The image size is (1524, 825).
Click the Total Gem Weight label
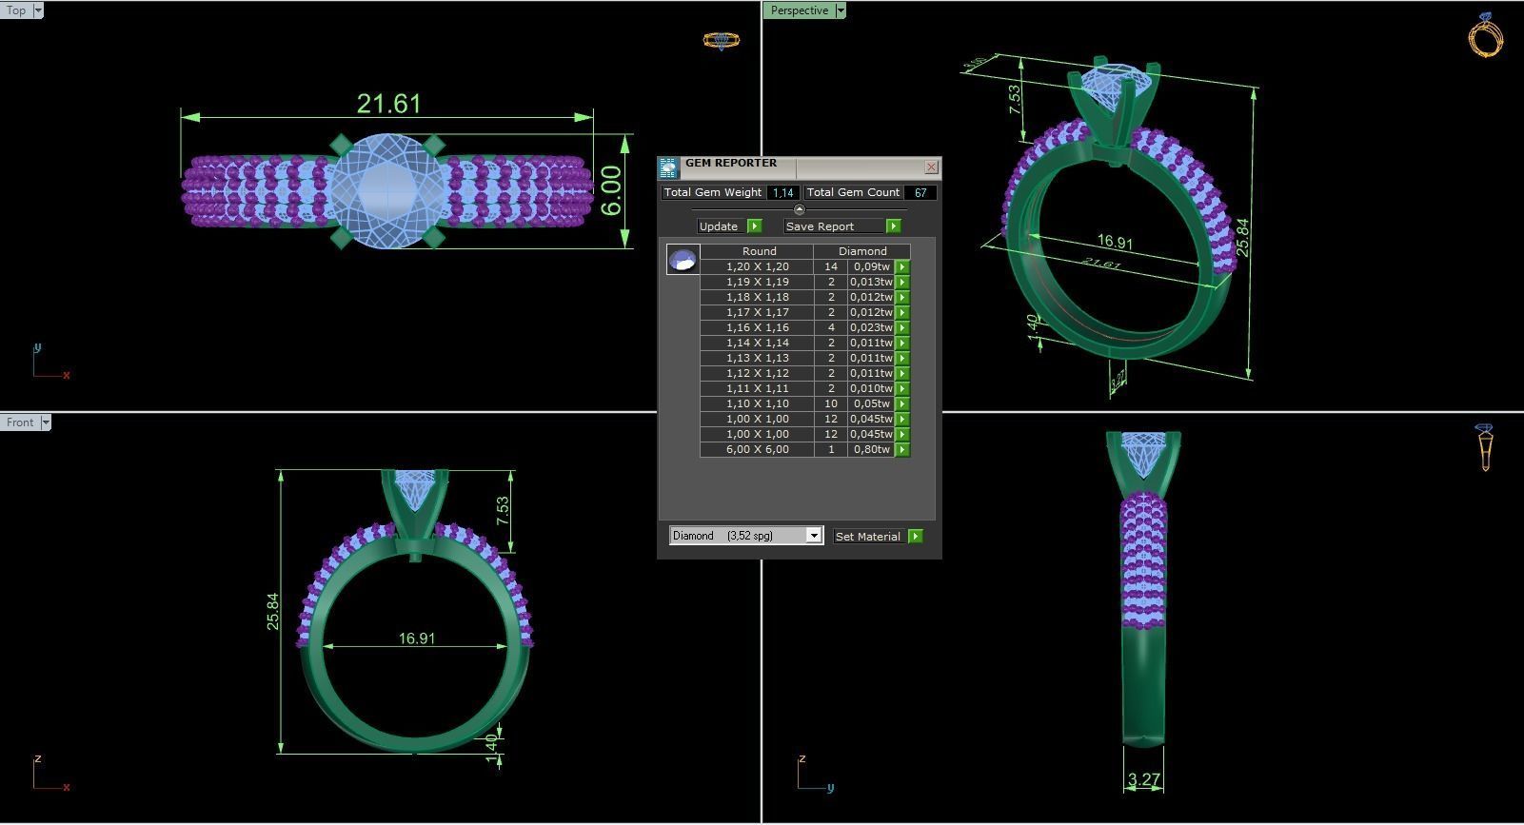(x=713, y=193)
